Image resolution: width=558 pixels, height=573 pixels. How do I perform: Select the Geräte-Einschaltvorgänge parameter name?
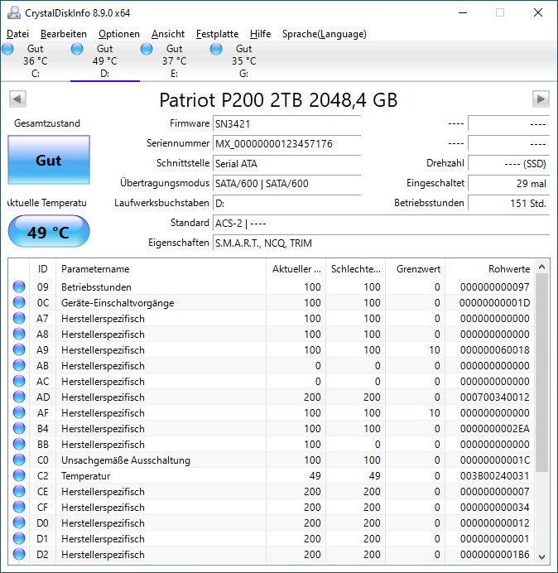118,303
